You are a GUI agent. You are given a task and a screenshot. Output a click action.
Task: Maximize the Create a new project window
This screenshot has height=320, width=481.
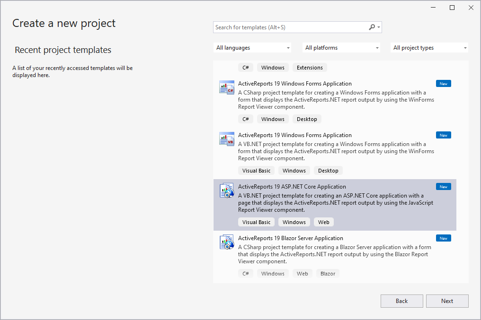click(452, 8)
